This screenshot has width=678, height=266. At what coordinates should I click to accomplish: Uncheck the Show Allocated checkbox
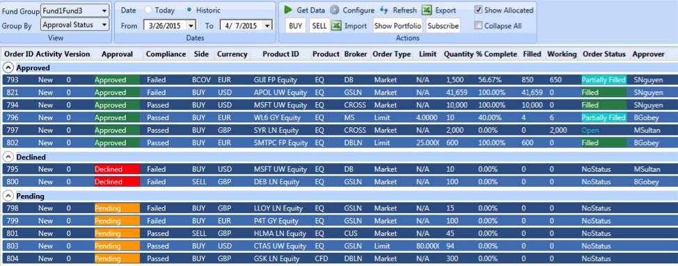(478, 10)
